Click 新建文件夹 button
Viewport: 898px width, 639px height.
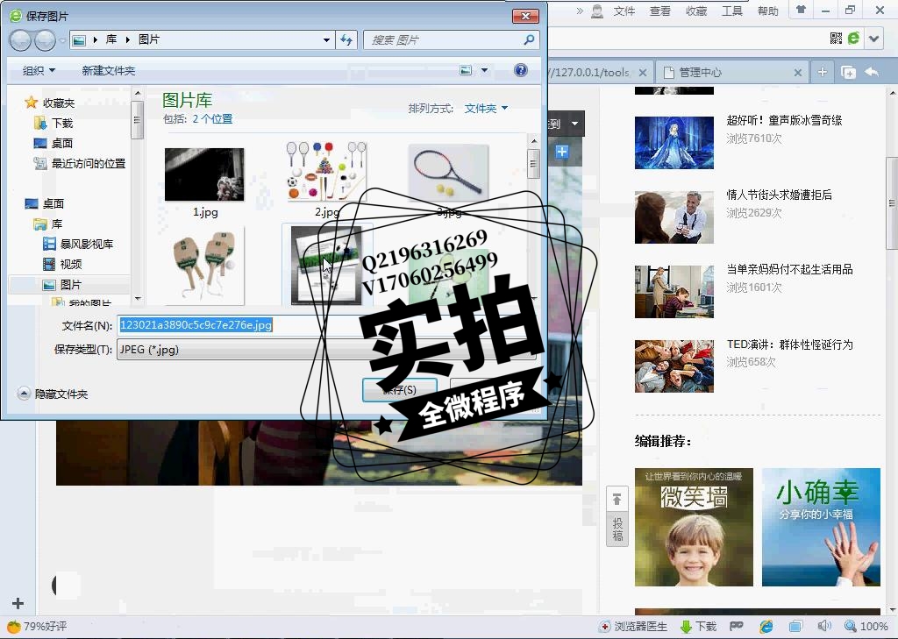(108, 70)
